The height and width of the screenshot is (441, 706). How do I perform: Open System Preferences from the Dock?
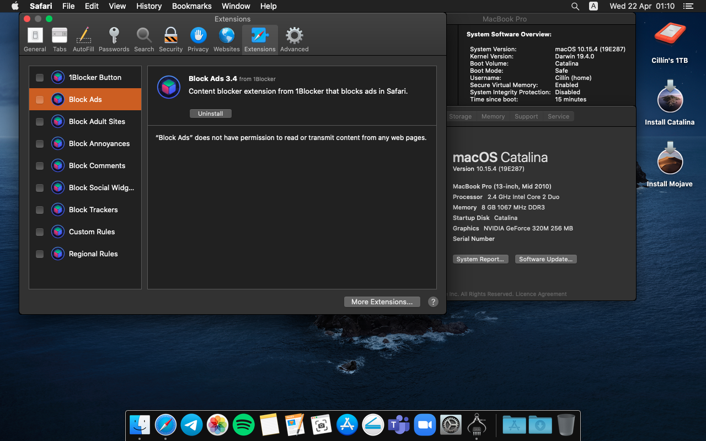coord(451,425)
